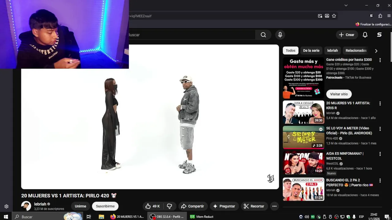This screenshot has height=220, width=392.
Task: Switch to OBS 32.0.4 taskbar window
Action: click(167, 217)
